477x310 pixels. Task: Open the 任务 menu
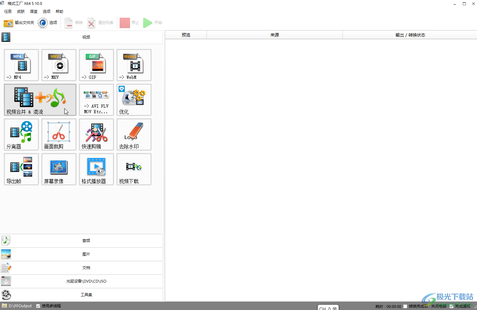(x=8, y=11)
